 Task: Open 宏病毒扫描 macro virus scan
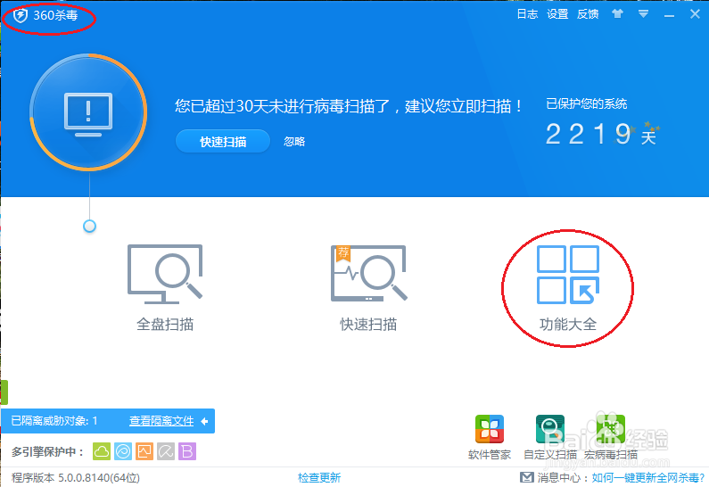[x=610, y=437]
